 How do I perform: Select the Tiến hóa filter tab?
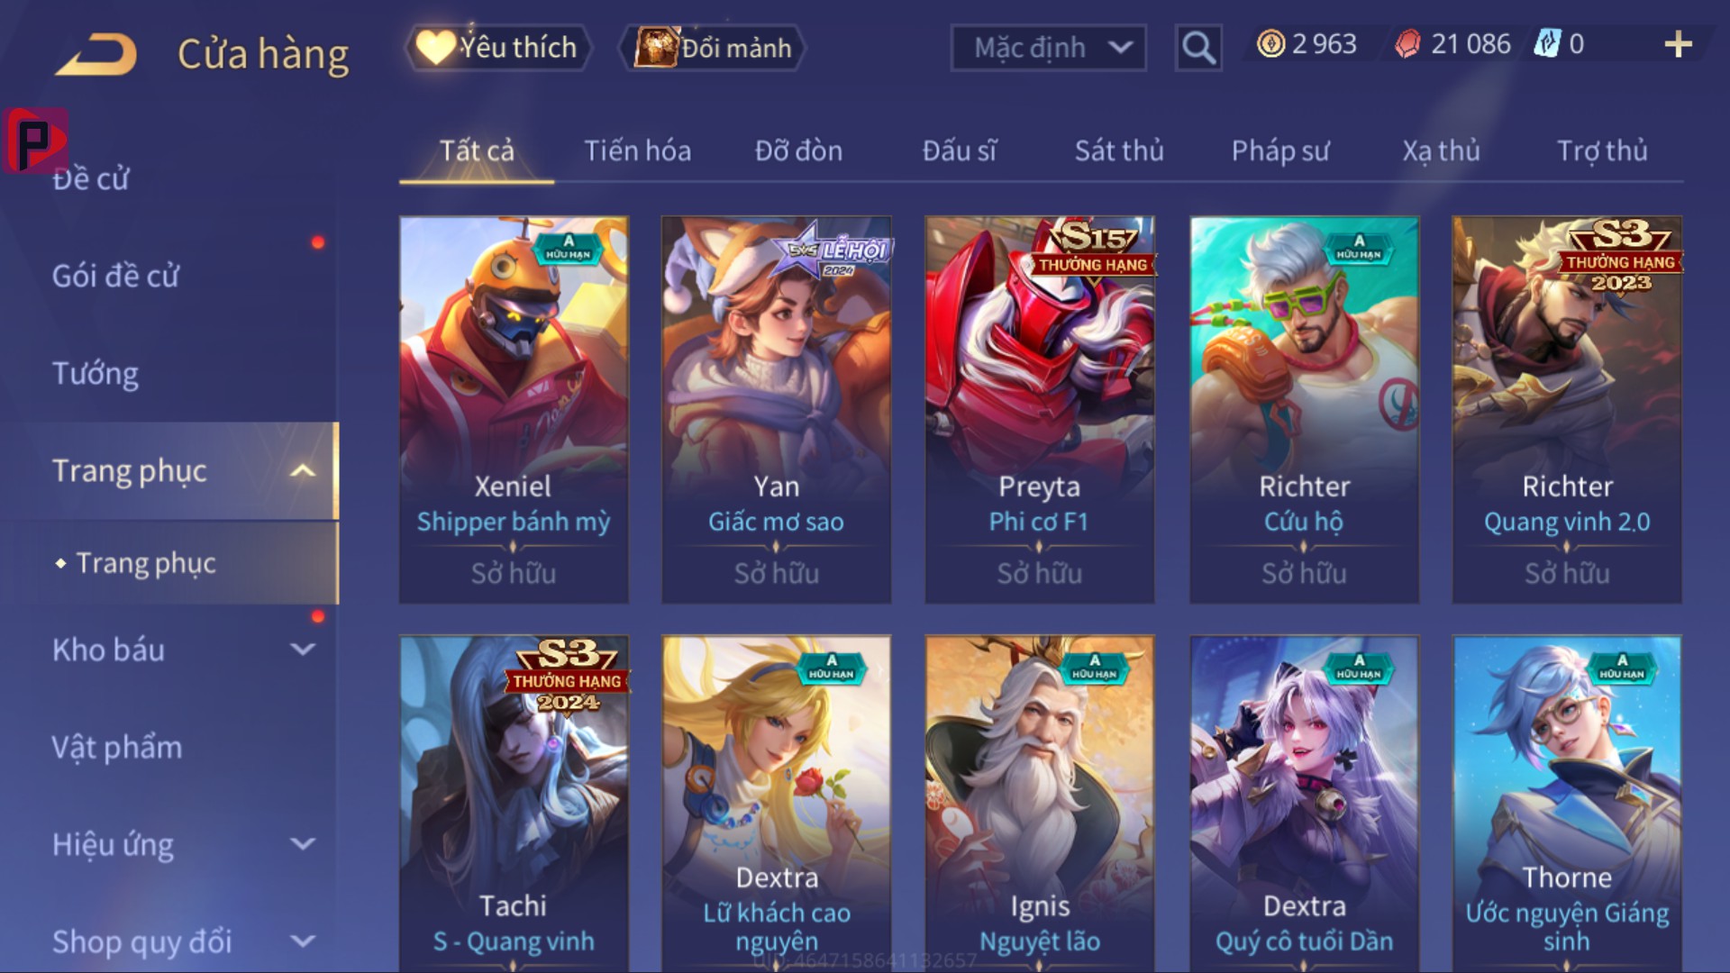click(638, 150)
